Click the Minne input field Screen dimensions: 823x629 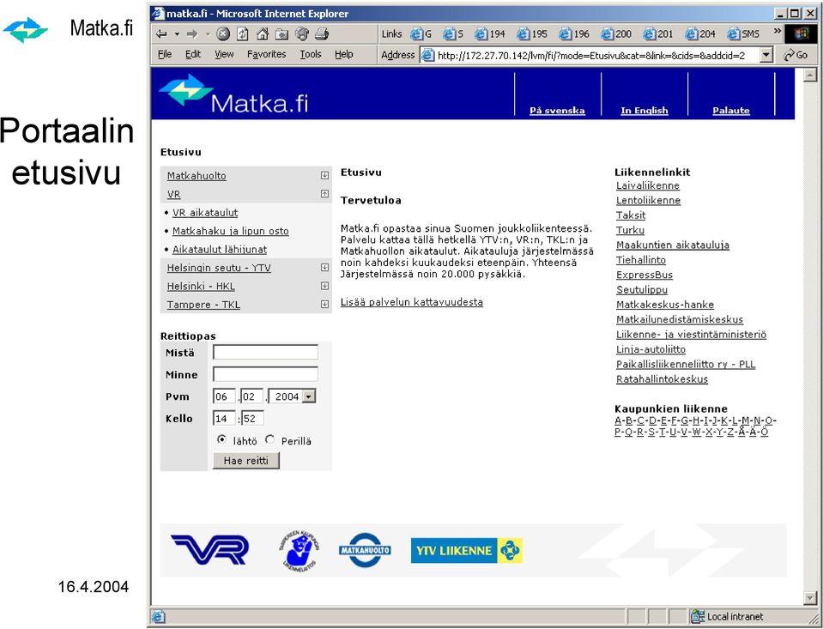[x=265, y=374]
